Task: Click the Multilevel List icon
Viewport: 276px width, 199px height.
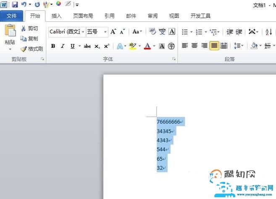Action: [213, 32]
